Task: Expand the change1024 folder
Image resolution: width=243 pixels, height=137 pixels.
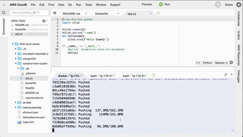Action: [16, 59]
